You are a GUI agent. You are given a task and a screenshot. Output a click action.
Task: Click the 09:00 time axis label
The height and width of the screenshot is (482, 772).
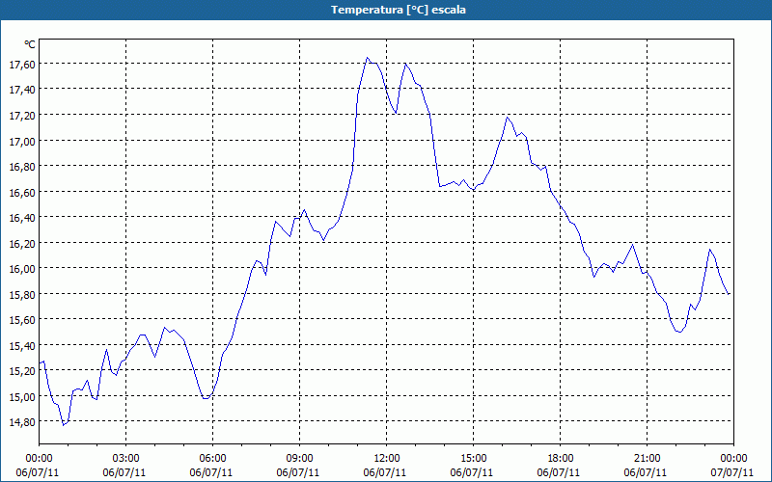(x=299, y=459)
